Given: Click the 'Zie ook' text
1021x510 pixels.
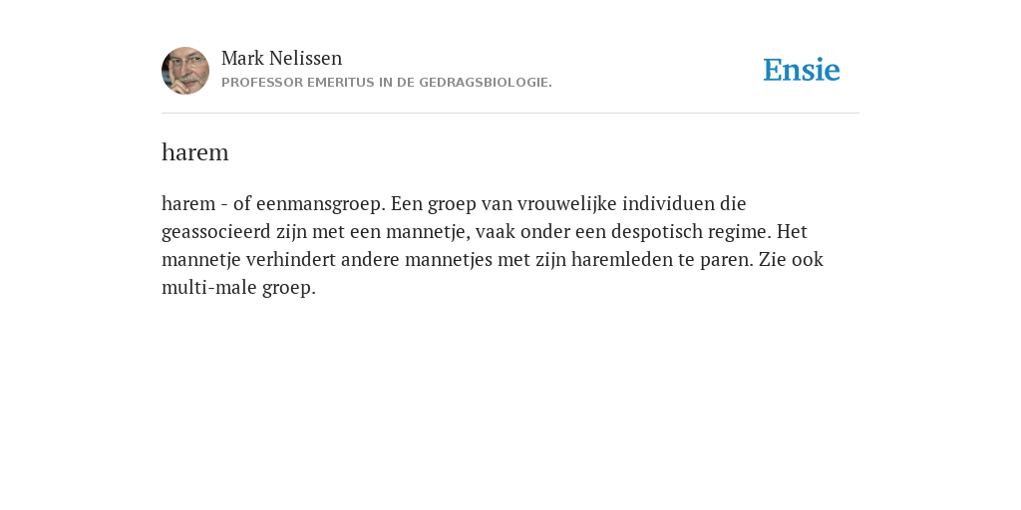Looking at the screenshot, I should point(791,260).
